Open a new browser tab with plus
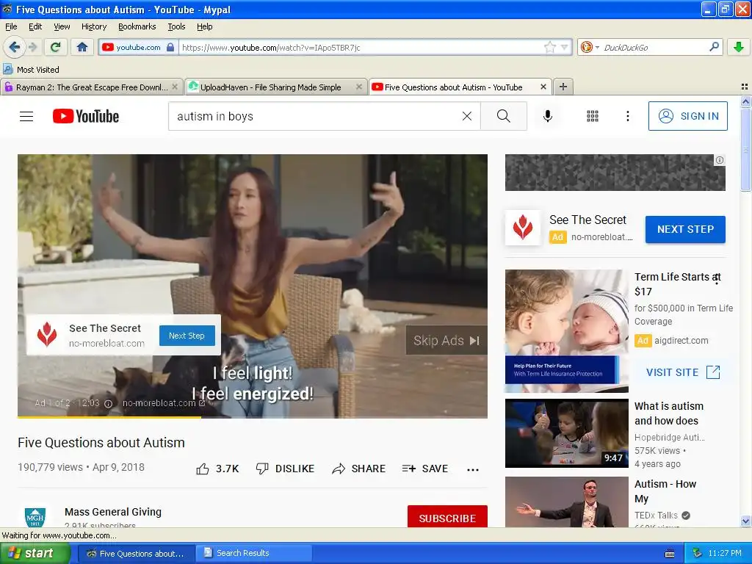This screenshot has height=564, width=752. point(563,87)
